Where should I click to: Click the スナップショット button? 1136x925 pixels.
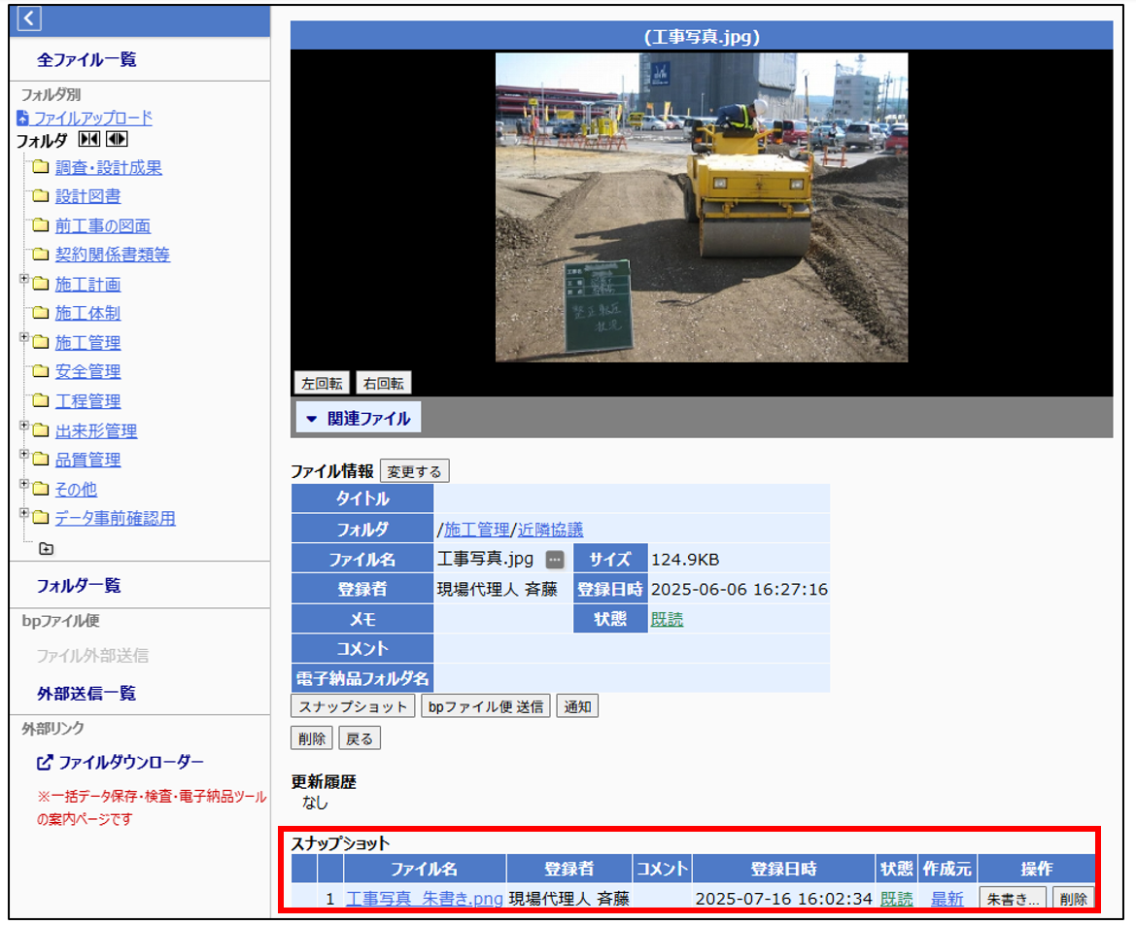pyautogui.click(x=354, y=706)
